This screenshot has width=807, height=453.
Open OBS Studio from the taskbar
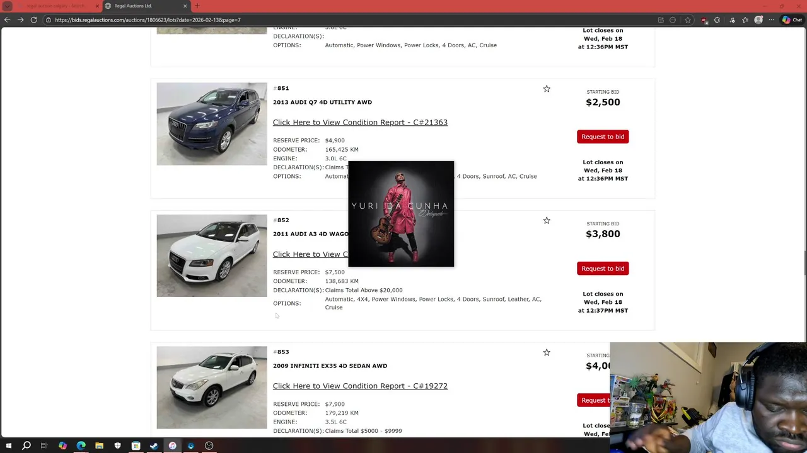pos(209,445)
